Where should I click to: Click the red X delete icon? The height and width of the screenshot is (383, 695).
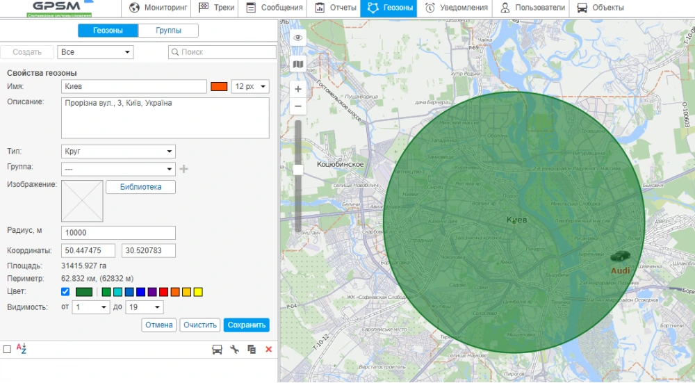pos(268,350)
